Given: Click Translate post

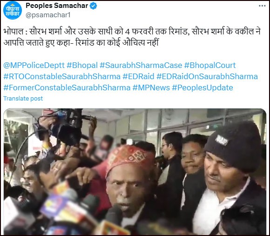Looking at the screenshot, I should coord(23,99).
